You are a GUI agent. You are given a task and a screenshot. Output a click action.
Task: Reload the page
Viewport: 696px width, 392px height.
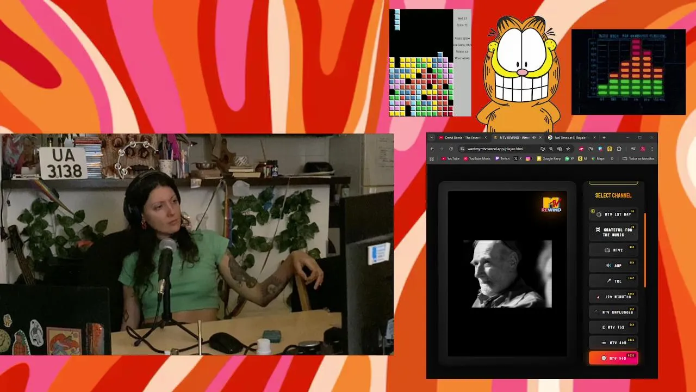(451, 149)
